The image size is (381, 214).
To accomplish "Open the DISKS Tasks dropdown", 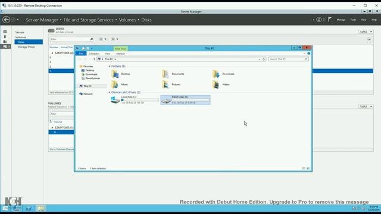I will (x=366, y=32).
